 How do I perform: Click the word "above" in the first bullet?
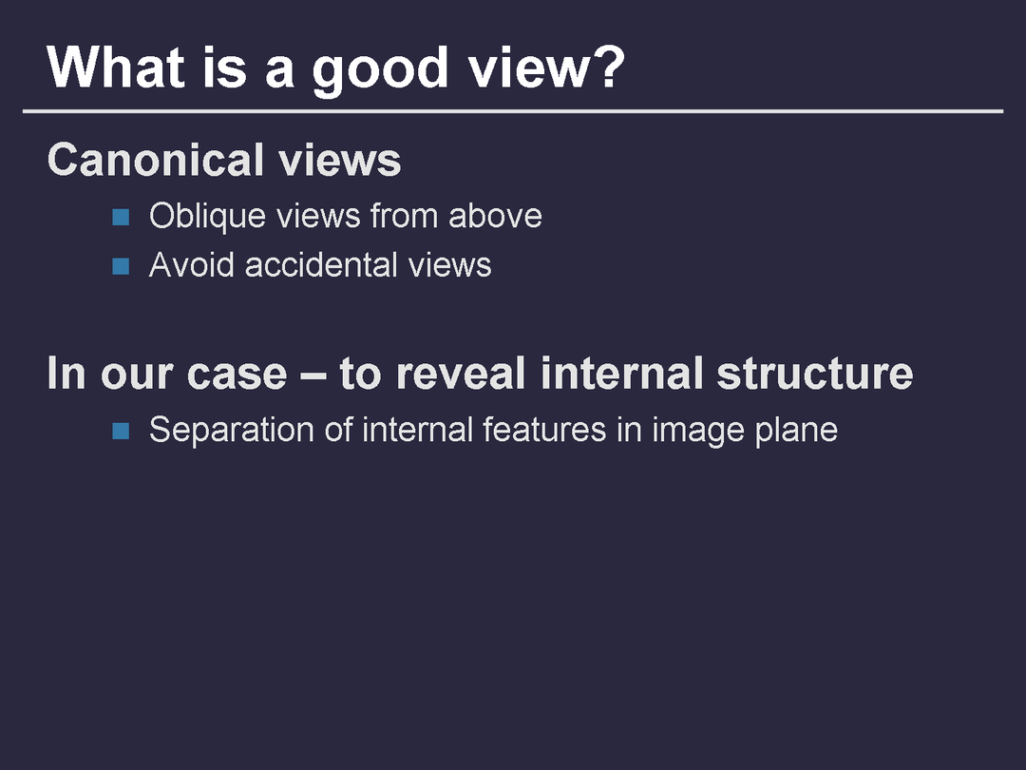[x=495, y=216]
